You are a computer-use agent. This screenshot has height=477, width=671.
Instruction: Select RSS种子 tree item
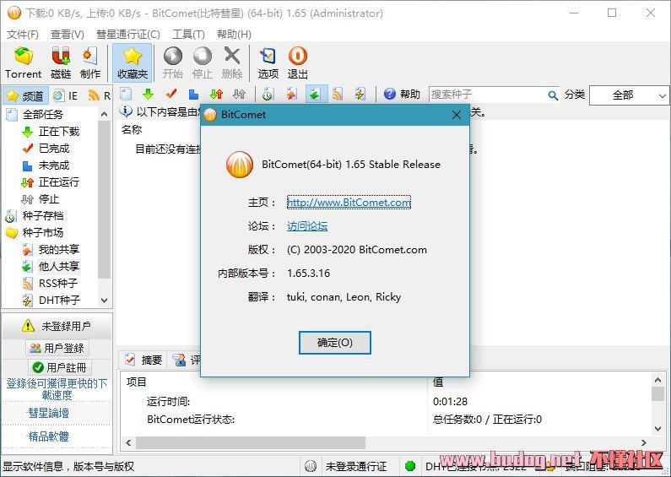tap(57, 284)
